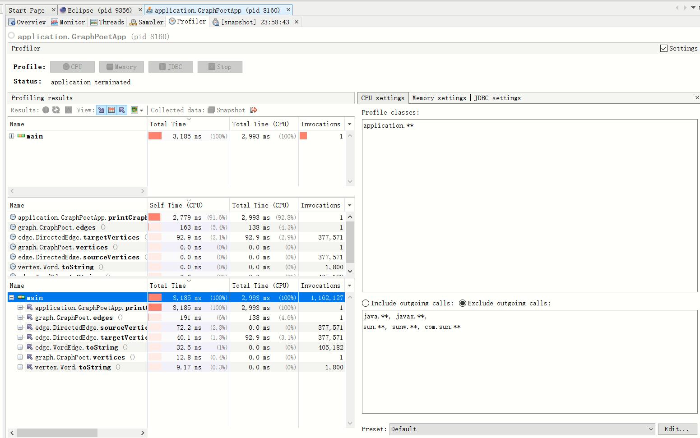
Task: Expand the main node in the top results pane
Action: point(12,136)
